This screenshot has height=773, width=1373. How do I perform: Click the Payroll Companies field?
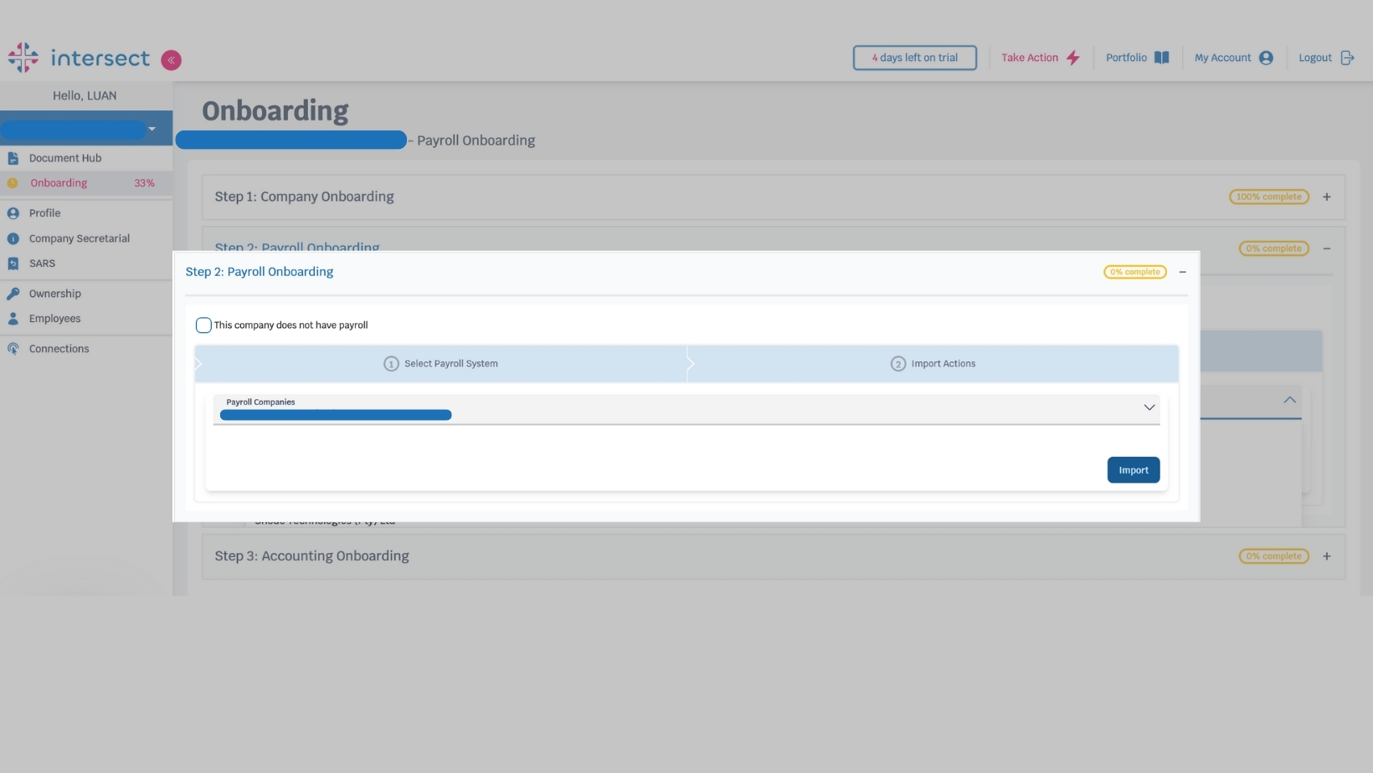686,409
